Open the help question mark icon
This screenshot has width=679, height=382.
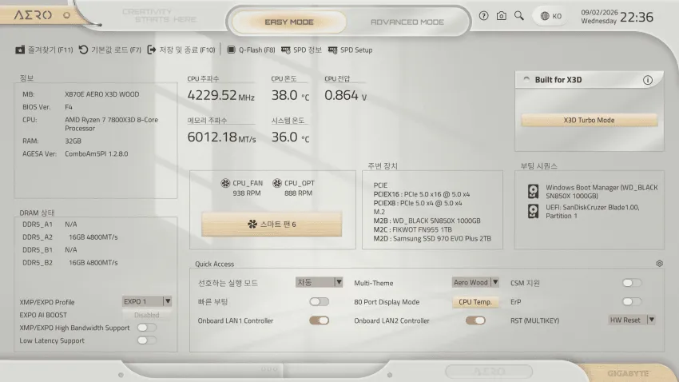point(484,16)
